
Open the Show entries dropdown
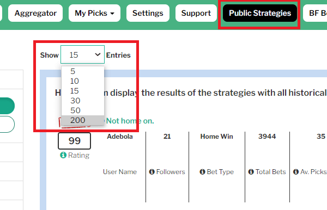click(83, 54)
